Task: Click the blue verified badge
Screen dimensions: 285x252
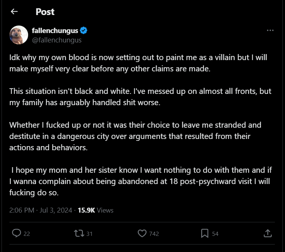Action: pyautogui.click(x=84, y=30)
